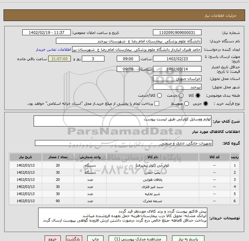The height and width of the screenshot is (241, 249).
Task: Click the بازگشت back button
Action: pos(74,239)
